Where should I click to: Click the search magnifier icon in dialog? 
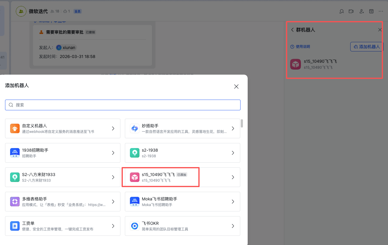pyautogui.click(x=11, y=105)
